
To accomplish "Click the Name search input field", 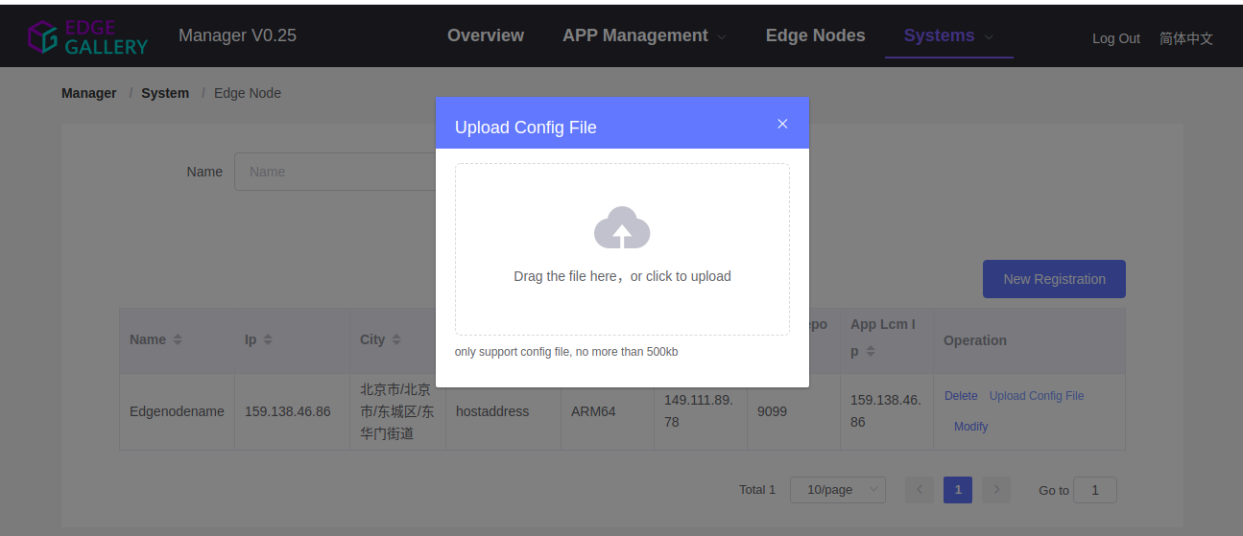I will pyautogui.click(x=335, y=172).
